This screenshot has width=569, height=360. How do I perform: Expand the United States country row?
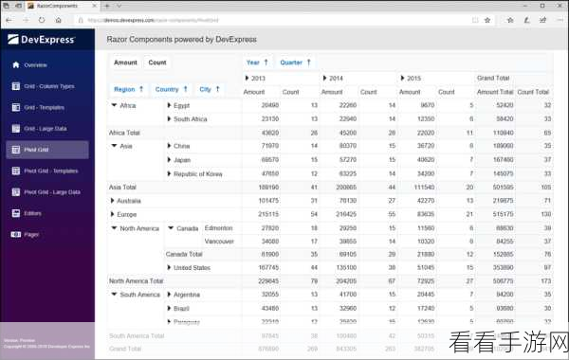click(169, 267)
